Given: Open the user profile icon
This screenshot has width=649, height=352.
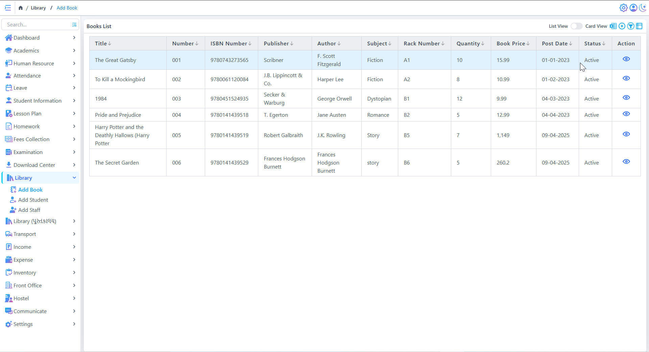Looking at the screenshot, I should click(x=633, y=8).
